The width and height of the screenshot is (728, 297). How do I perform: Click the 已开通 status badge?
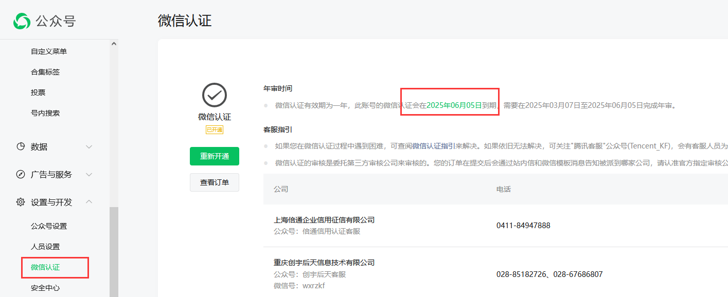pos(215,130)
